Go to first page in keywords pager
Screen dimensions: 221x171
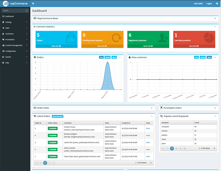coord(163,148)
